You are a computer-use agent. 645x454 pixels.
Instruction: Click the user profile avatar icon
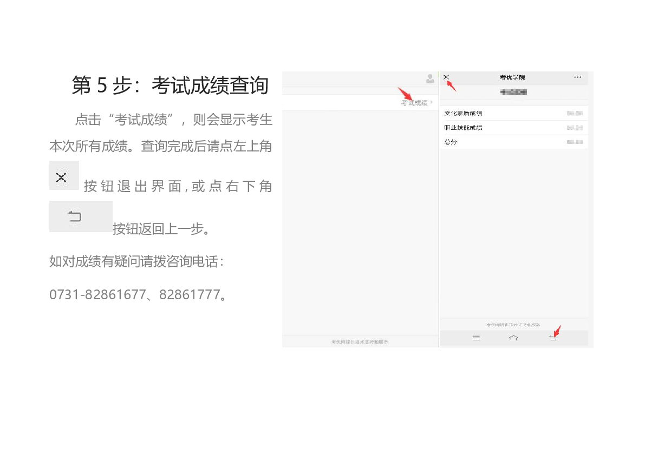coord(430,79)
